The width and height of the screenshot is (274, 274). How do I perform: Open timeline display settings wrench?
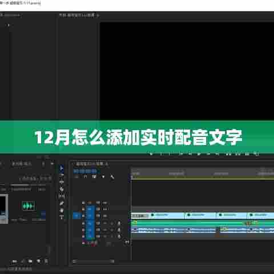pyautogui.click(x=112, y=177)
